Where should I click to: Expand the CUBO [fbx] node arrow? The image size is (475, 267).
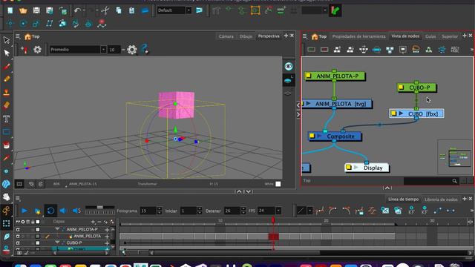pos(401,113)
